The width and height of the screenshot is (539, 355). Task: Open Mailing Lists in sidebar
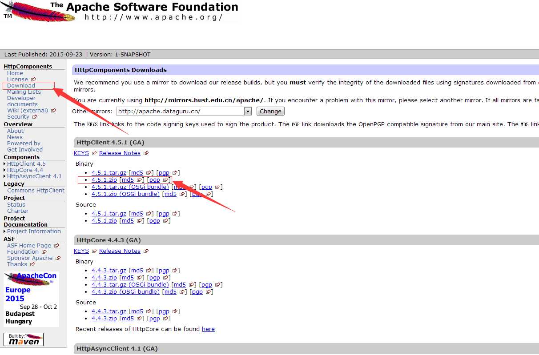coord(24,92)
